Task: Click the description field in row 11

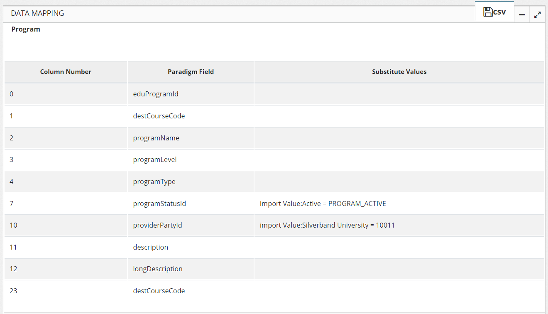Action: point(151,247)
